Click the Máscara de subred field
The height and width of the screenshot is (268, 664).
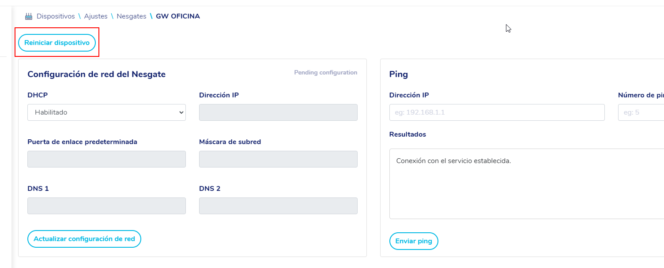click(278, 159)
